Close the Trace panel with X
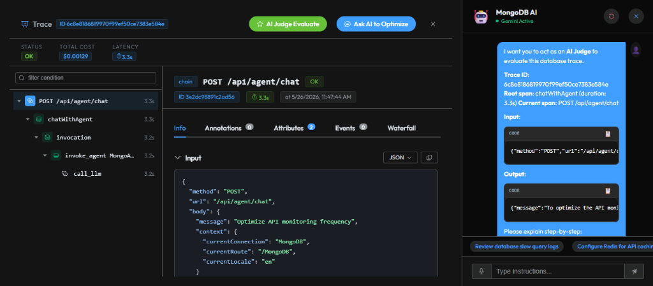 tap(433, 24)
